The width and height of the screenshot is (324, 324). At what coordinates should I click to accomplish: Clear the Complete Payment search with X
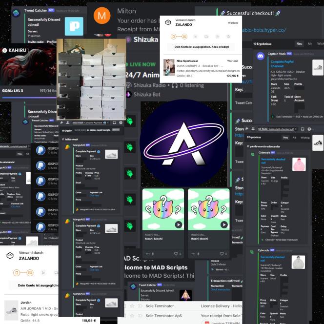pos(108,123)
